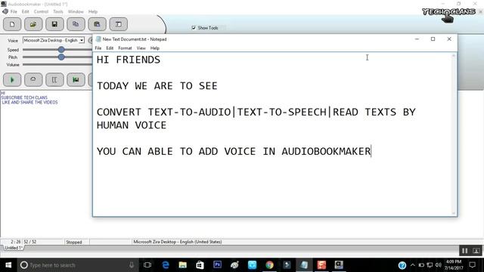Click the 'HI FRIENDS' line in Notepad
The height and width of the screenshot is (272, 484).
[x=129, y=60]
